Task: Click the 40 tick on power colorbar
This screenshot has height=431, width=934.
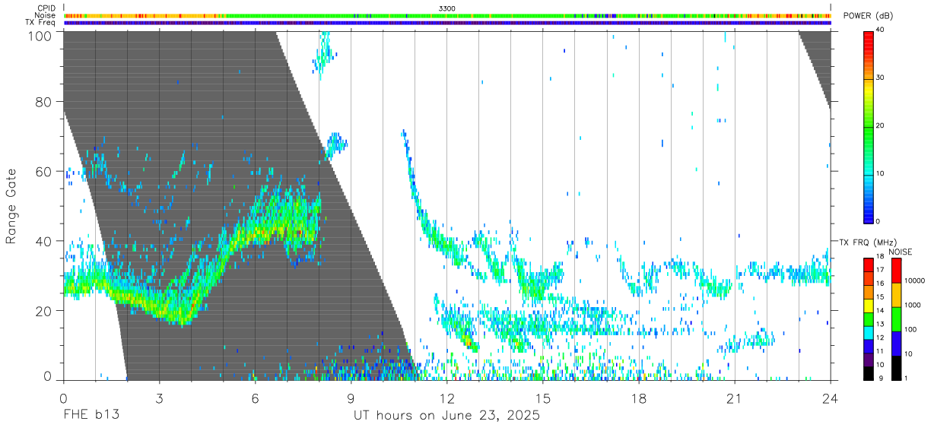Action: [x=881, y=30]
